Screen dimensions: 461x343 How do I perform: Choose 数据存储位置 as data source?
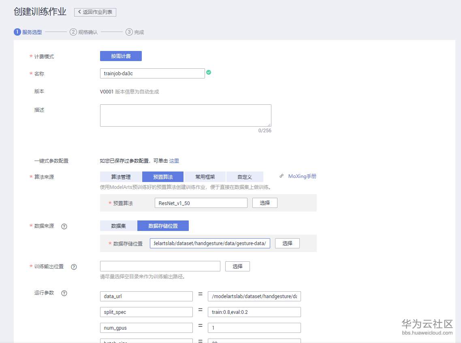[x=163, y=226]
